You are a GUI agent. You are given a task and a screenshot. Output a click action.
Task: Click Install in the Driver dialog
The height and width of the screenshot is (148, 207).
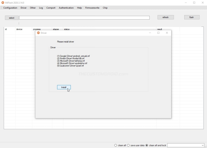pyautogui.click(x=64, y=87)
